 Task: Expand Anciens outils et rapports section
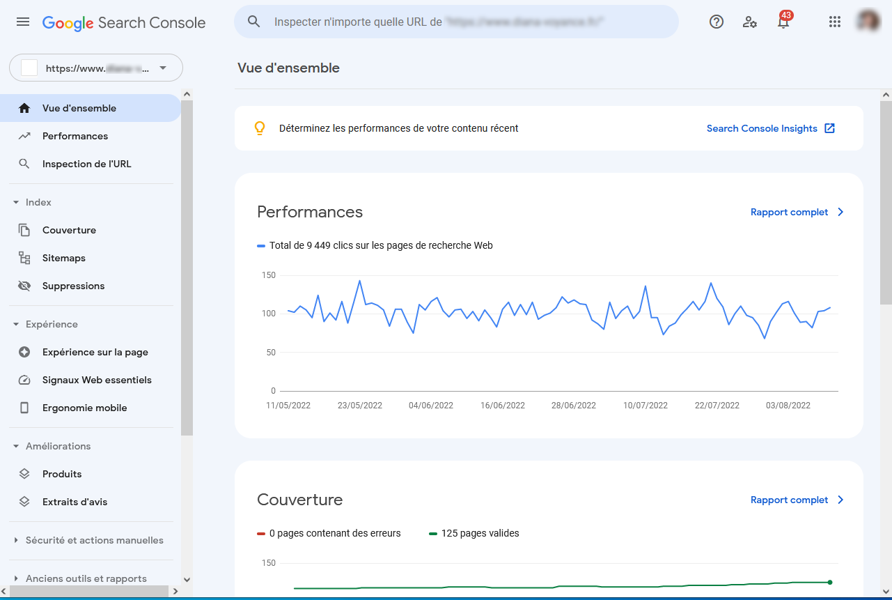(x=16, y=578)
